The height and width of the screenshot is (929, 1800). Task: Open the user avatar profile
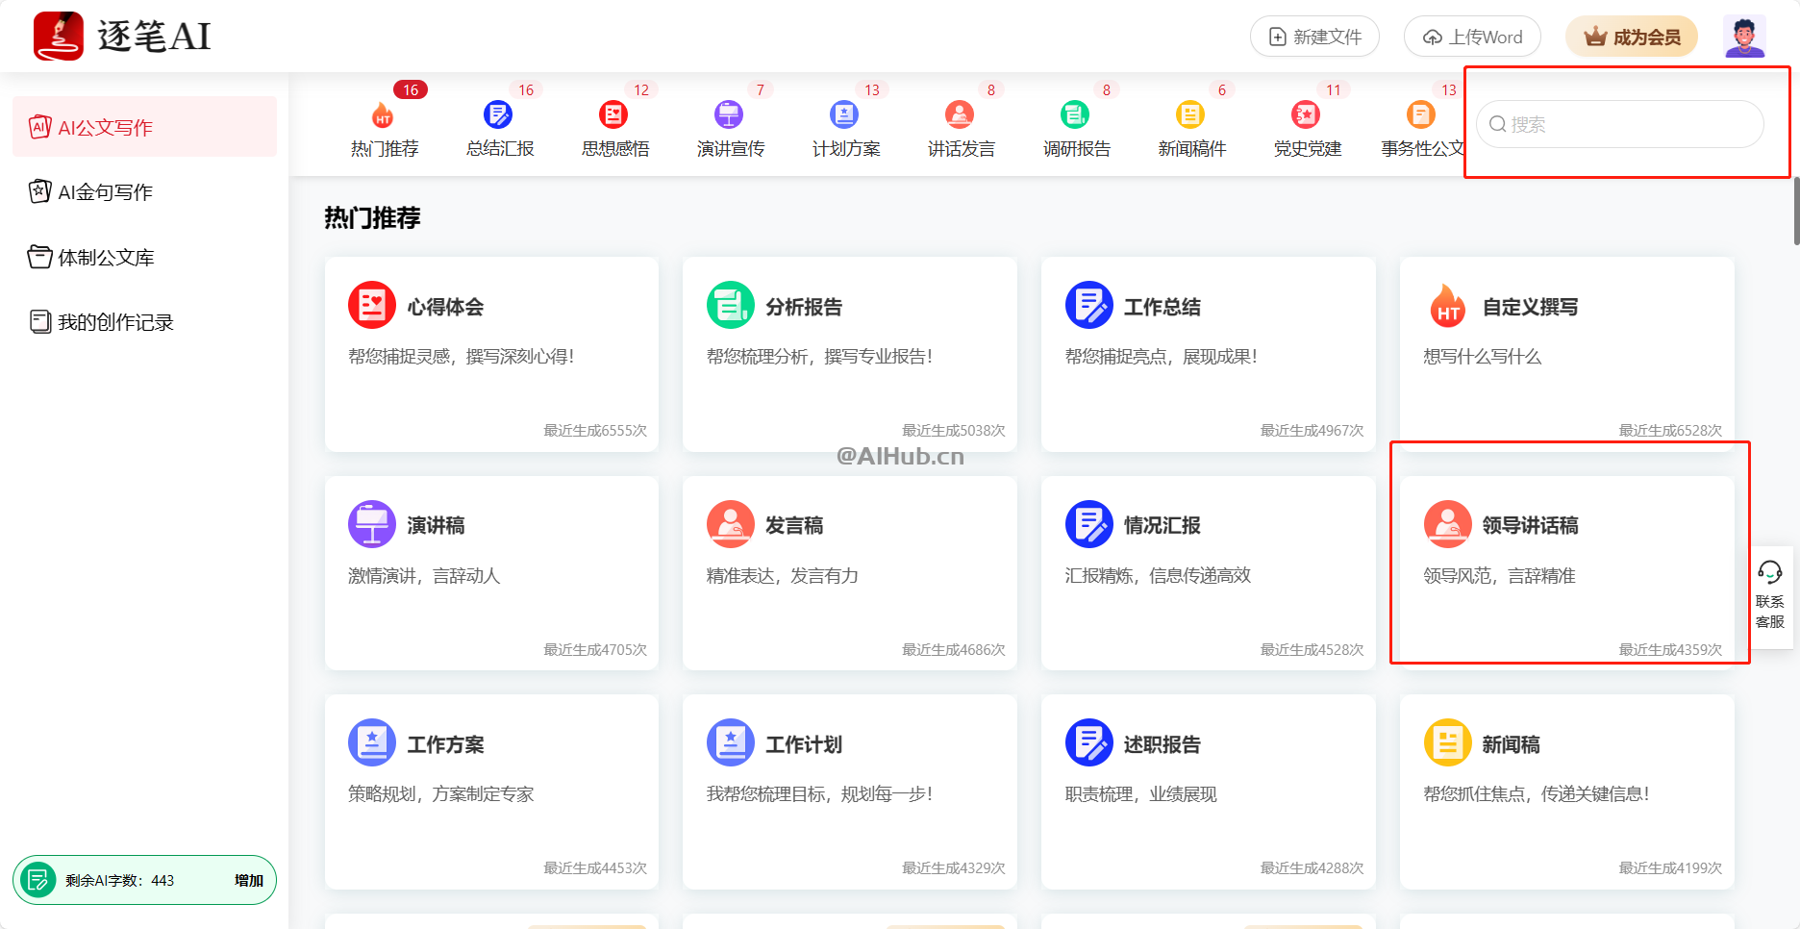point(1744,37)
